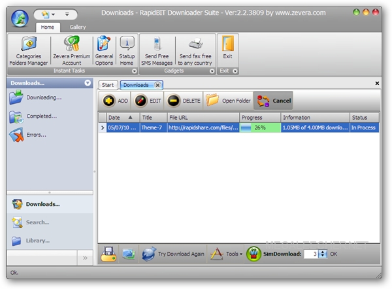Adjust SimDownload count with spinner arrows
The width and height of the screenshot is (392, 289).
point(323,254)
